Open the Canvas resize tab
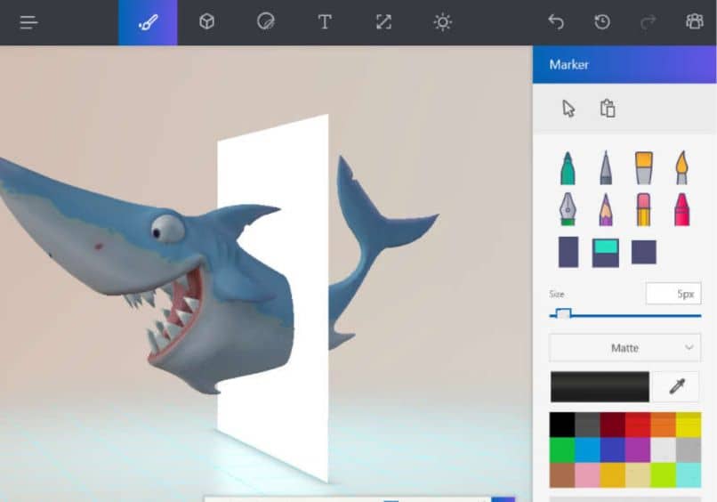Viewport: 717px width, 502px height. coord(383,22)
